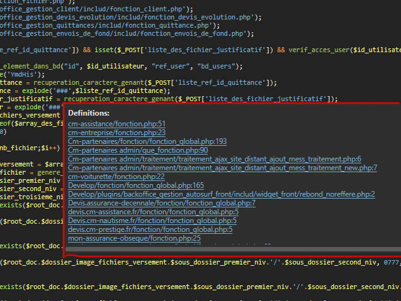Open Devis.assurance-decennale fonction_global.php:7 link
The image size is (401, 301).
[162, 203]
